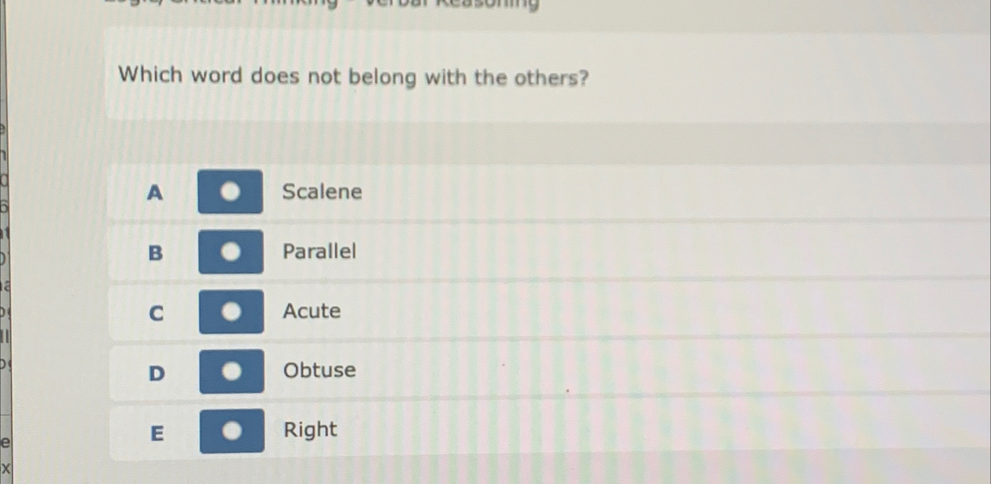Click the question text asking which word doesn't belong
The height and width of the screenshot is (484, 991).
pos(352,76)
